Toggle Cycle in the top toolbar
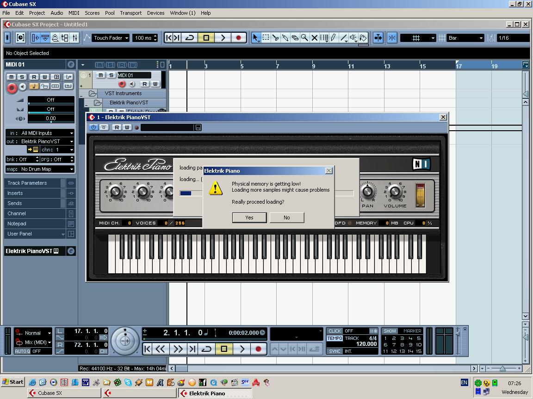Screen dimensions: 533x399 tap(190, 38)
